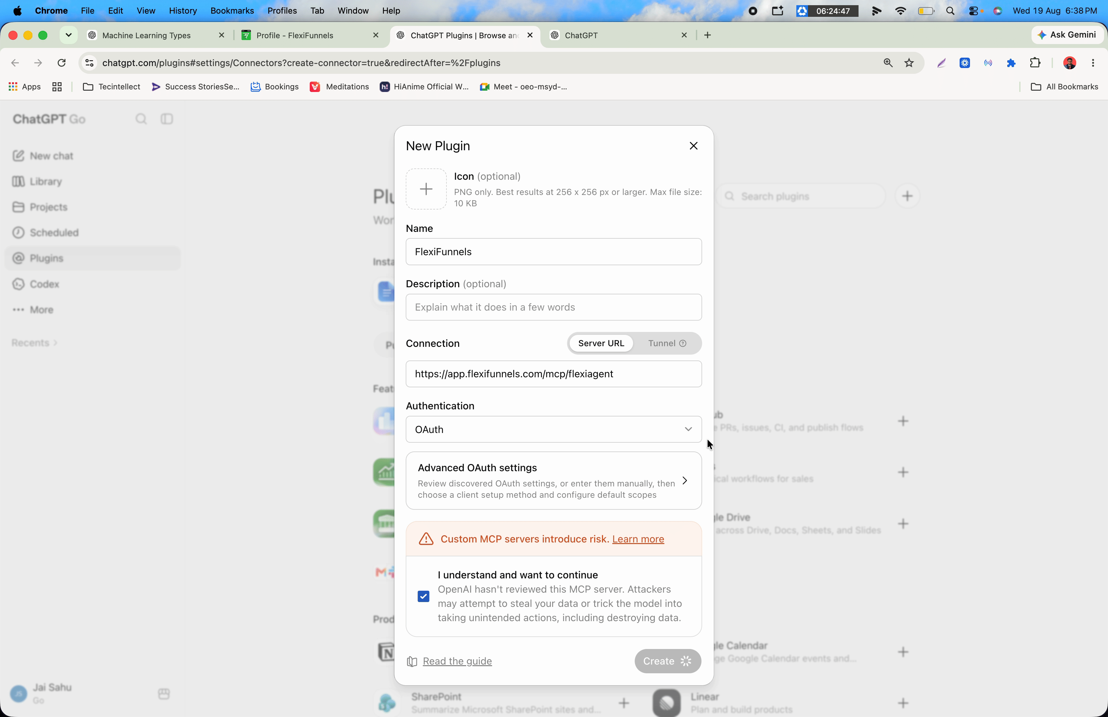Open the Apple menu
Image resolution: width=1108 pixels, height=717 pixels.
click(17, 11)
